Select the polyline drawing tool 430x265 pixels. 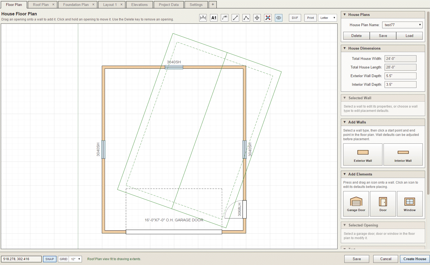(x=246, y=18)
